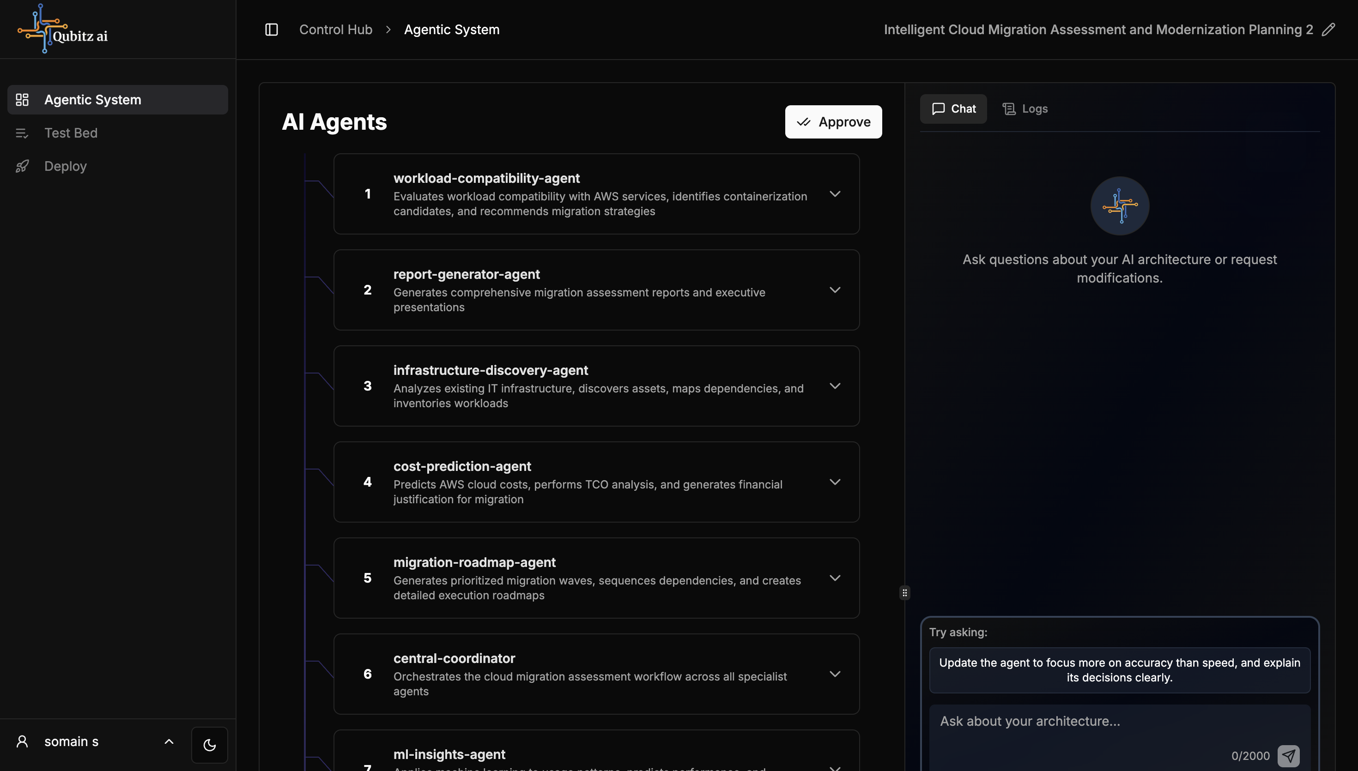
Task: Expand the cost-prediction-agent details chevron
Action: pos(835,482)
